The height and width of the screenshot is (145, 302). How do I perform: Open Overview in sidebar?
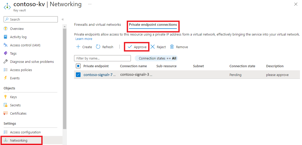click(x=17, y=29)
